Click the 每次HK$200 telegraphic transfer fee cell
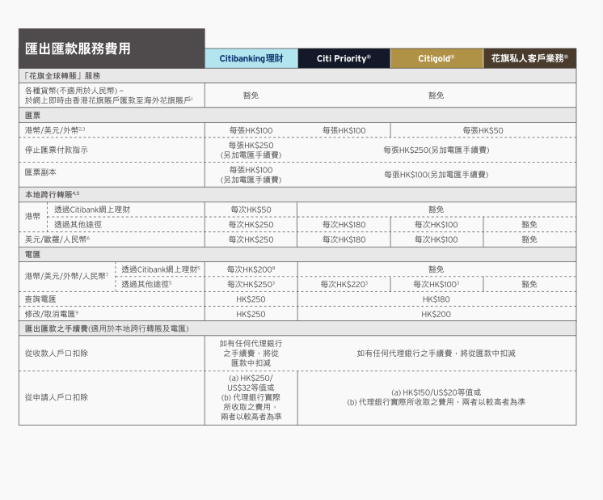603x500 pixels. tap(251, 269)
